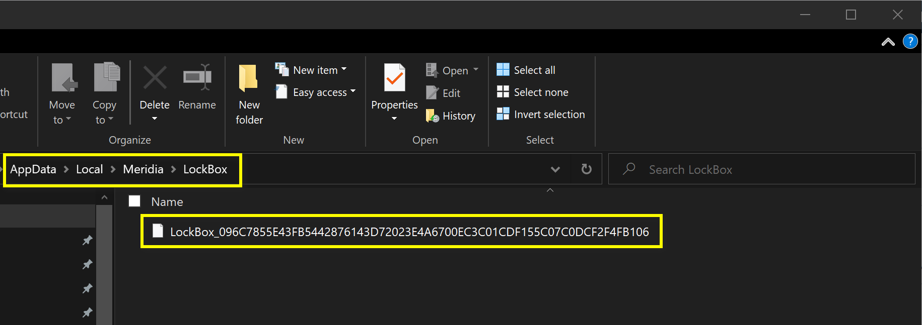The height and width of the screenshot is (325, 922).
Task: Click the Select none icon
Action: [503, 91]
